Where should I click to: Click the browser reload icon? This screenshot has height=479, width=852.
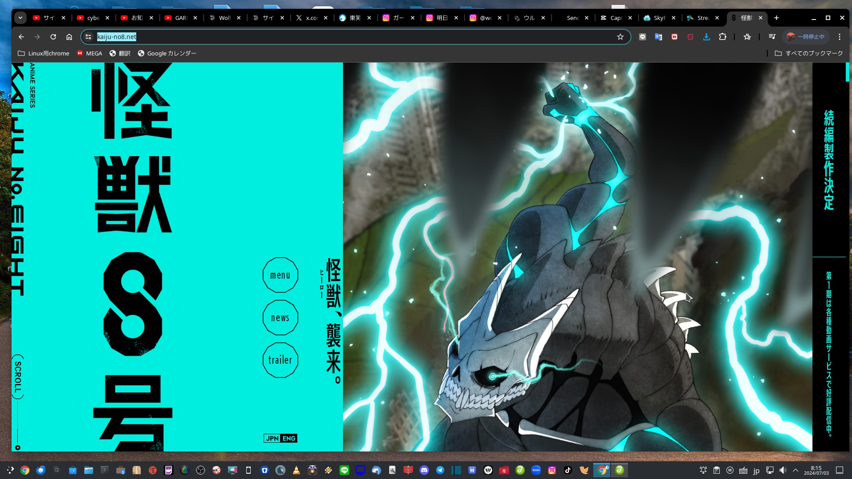(x=53, y=37)
